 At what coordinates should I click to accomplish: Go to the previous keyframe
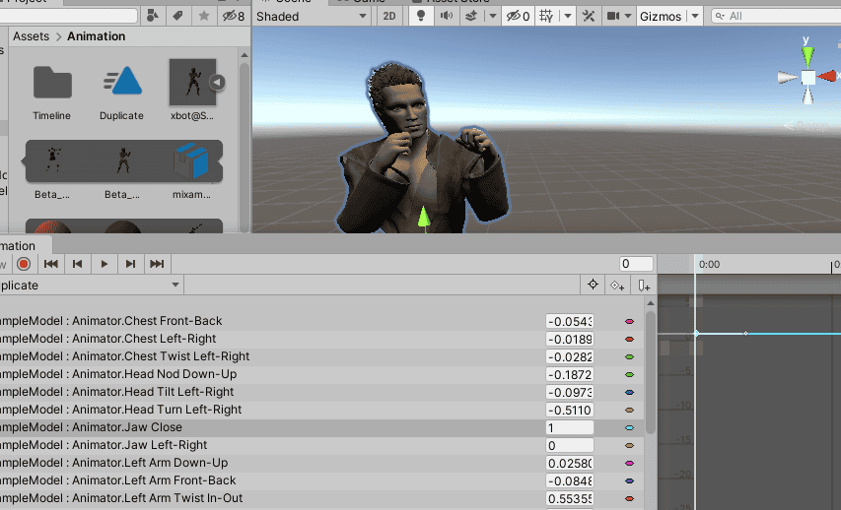(77, 264)
